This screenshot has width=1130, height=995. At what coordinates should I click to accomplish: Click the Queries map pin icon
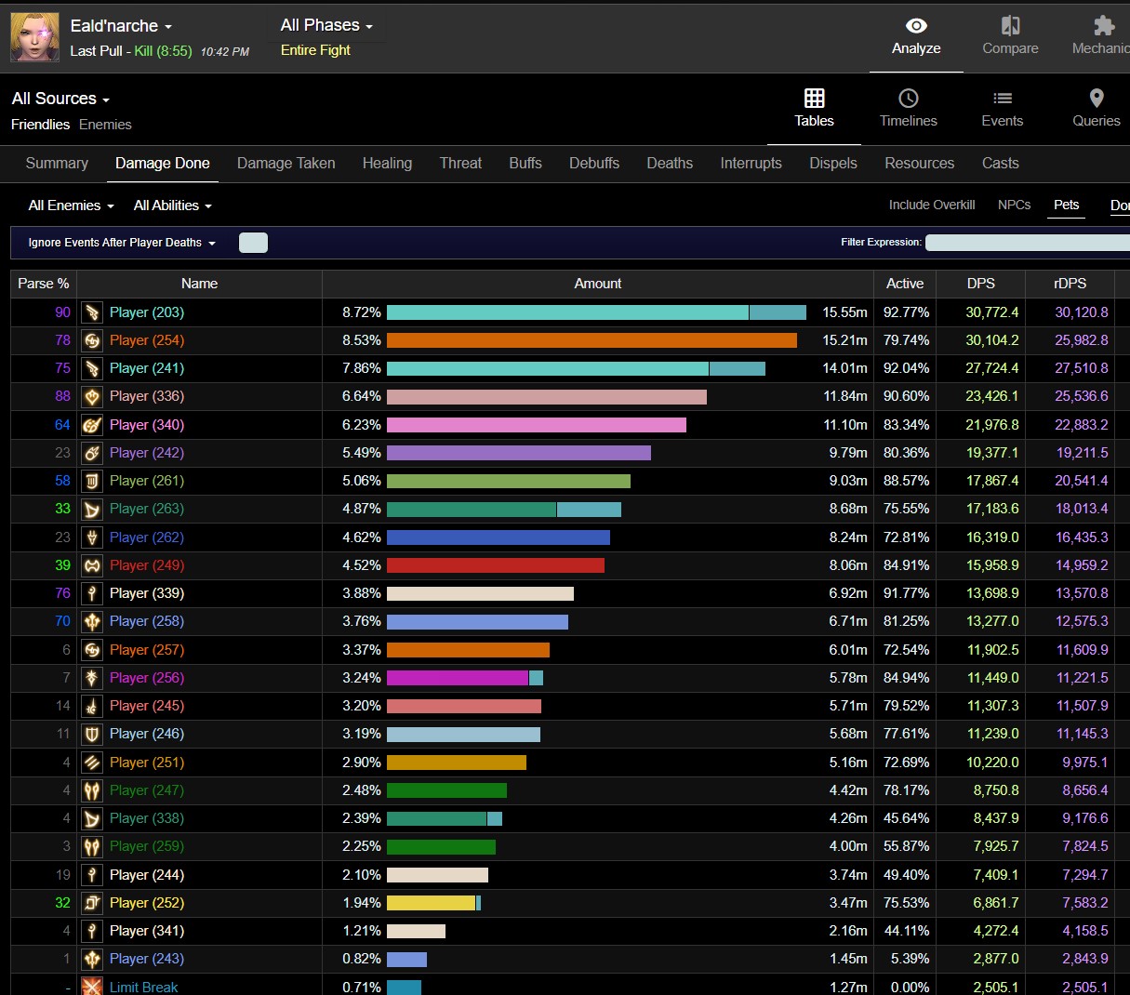pos(1096,98)
